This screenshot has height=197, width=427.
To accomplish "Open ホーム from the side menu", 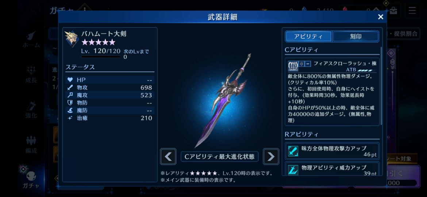I will point(31,40).
